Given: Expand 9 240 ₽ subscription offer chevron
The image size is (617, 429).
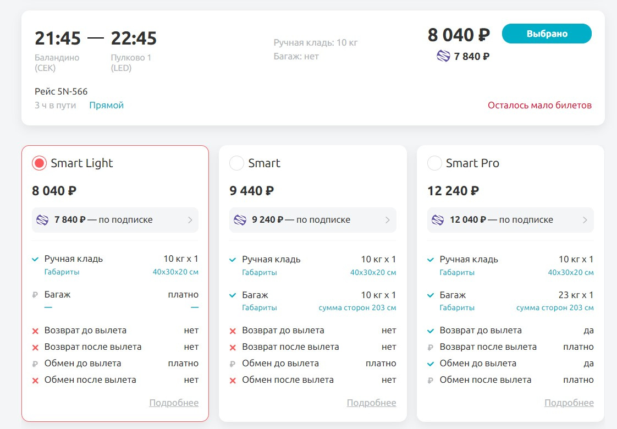Looking at the screenshot, I should (388, 219).
